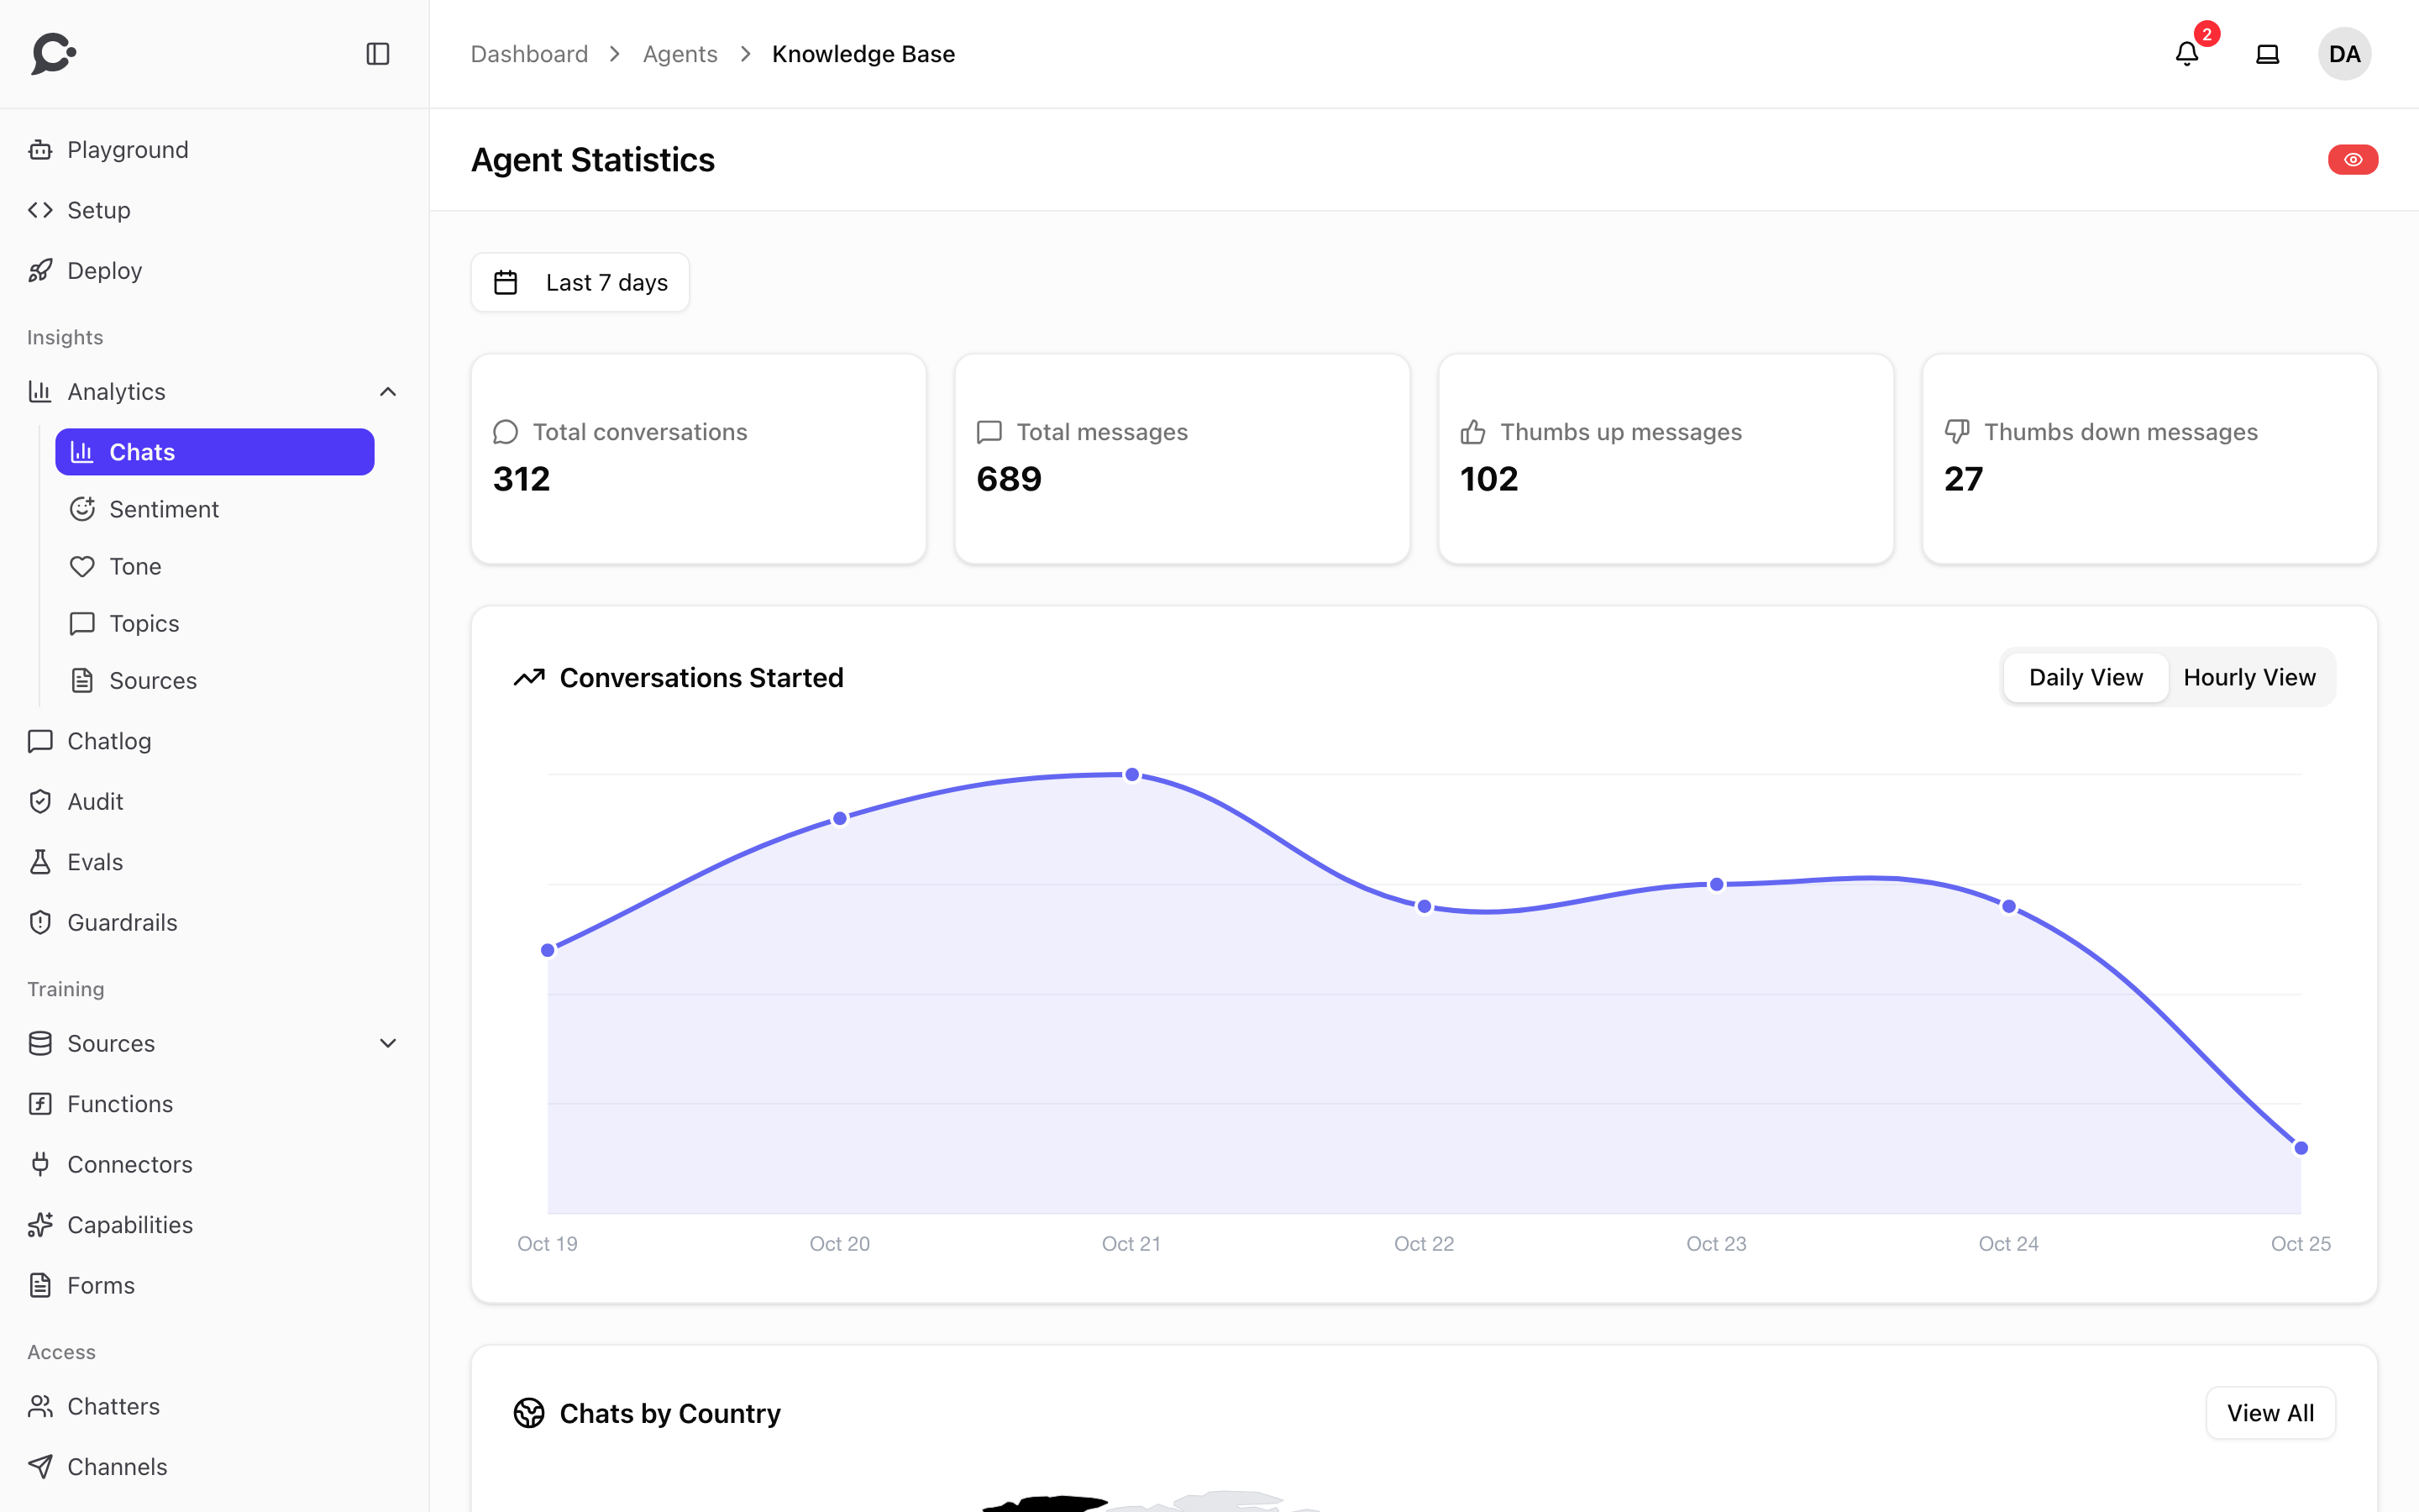The image size is (2419, 1512).
Task: Click the laptop icon in the header
Action: [x=2268, y=54]
